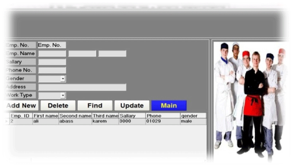Focus the Phone No. input field
The width and height of the screenshot is (296, 166).
[52, 70]
